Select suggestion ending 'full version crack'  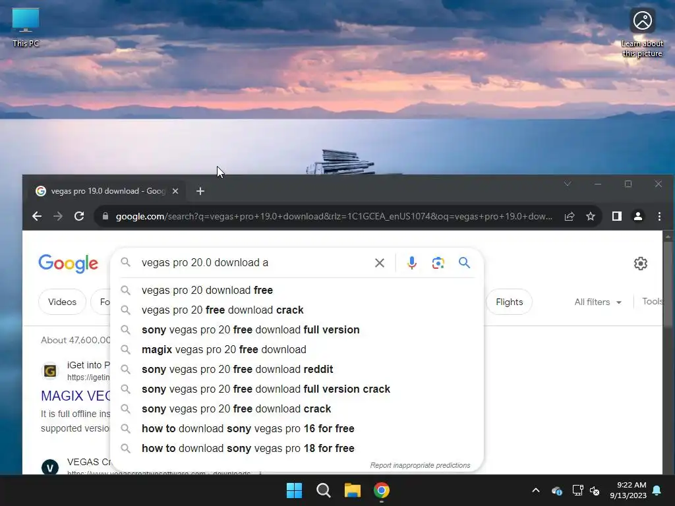[x=297, y=389]
